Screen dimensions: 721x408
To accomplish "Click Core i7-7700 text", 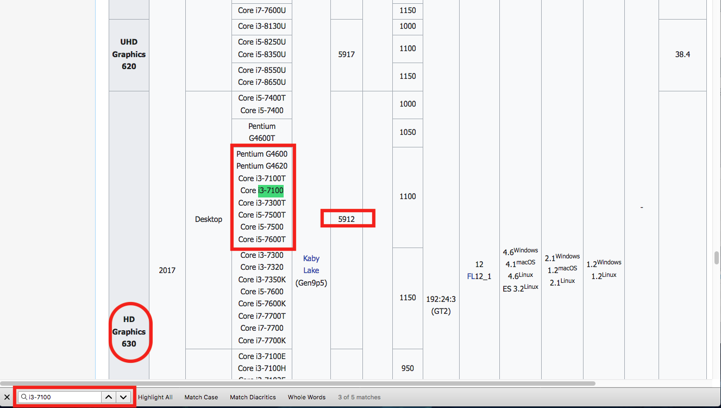I will 262,328.
